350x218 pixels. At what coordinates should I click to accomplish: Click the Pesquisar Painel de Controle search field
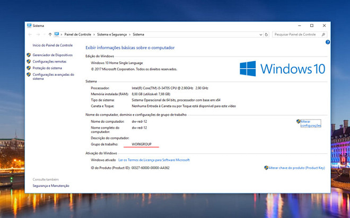point(294,34)
